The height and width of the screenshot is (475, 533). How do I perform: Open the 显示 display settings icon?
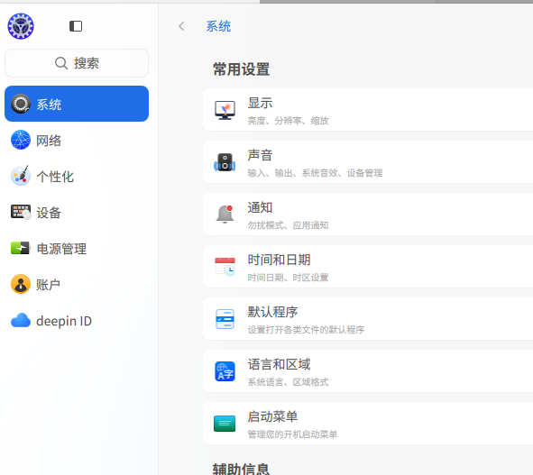pyautogui.click(x=225, y=110)
